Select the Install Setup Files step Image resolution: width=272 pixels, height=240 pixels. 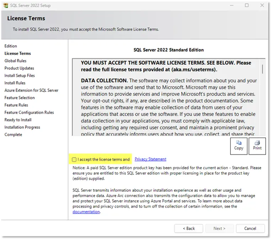[20, 75]
